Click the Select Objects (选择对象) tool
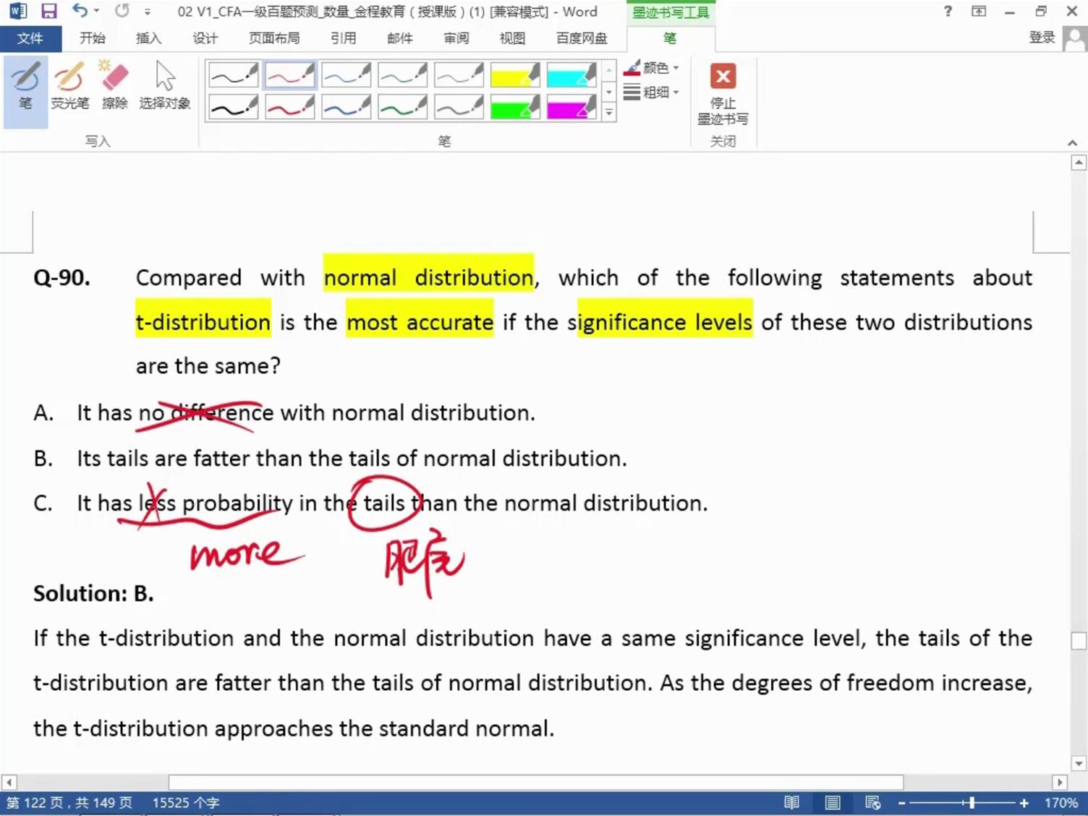Viewport: 1088px width, 816px height. point(165,87)
